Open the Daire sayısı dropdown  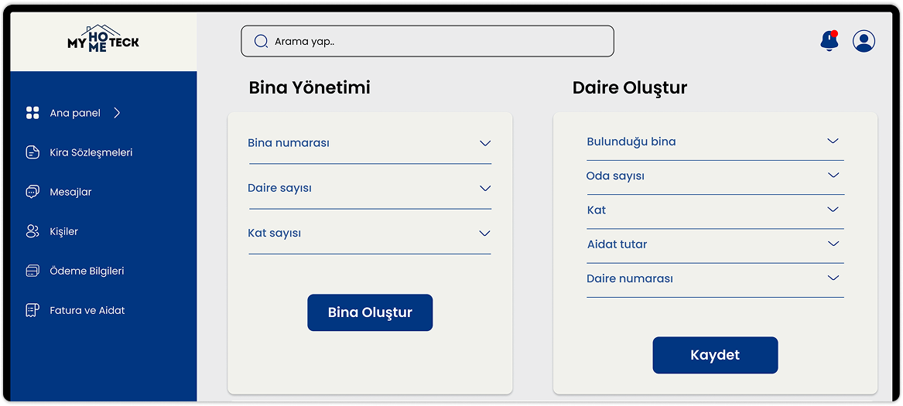click(x=484, y=188)
